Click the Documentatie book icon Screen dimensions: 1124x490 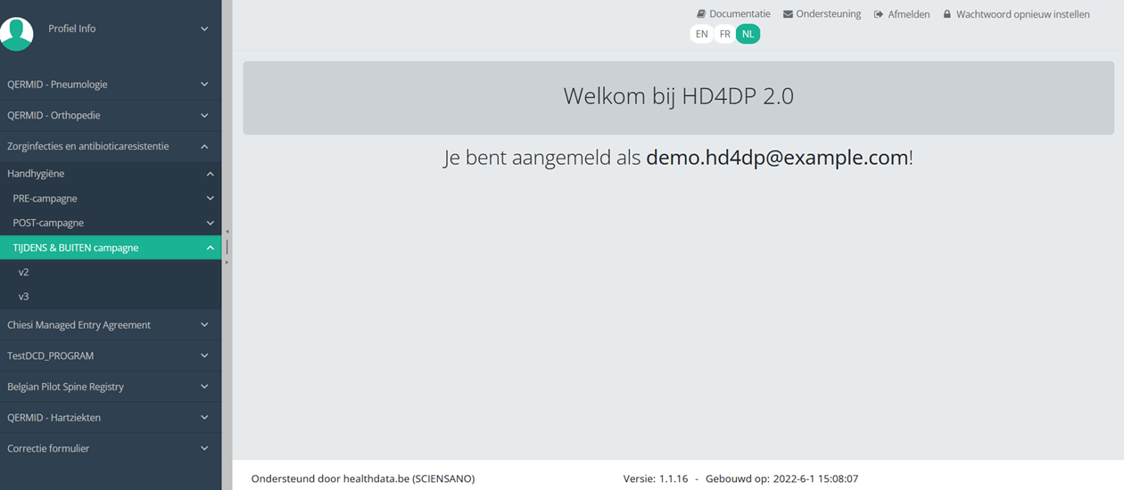(701, 14)
